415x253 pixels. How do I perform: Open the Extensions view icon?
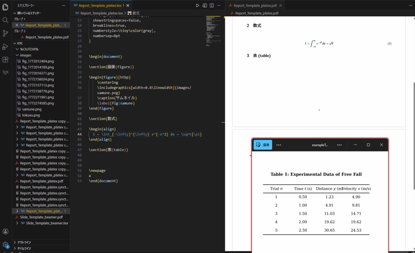5,59
